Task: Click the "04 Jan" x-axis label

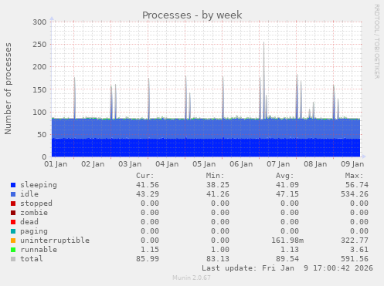Action: tap(167, 164)
